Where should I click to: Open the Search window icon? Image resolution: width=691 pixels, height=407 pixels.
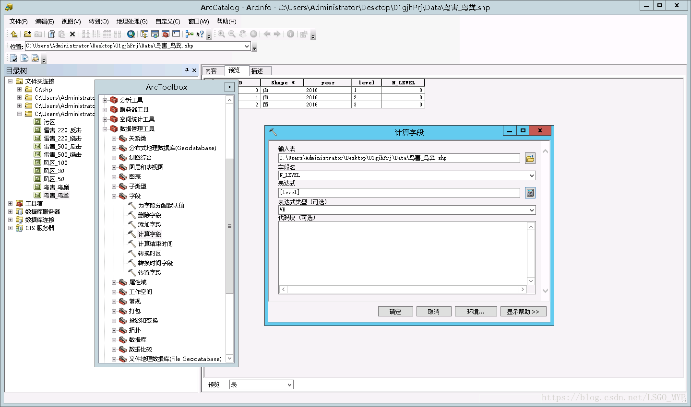point(131,34)
